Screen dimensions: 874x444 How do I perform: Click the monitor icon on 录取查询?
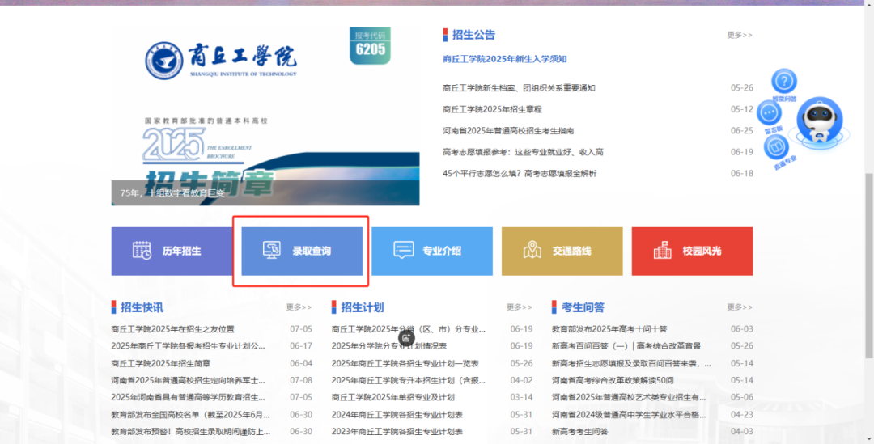pos(271,250)
